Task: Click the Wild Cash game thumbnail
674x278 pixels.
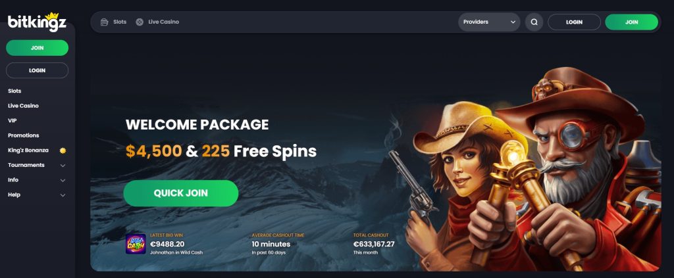Action: (x=136, y=244)
